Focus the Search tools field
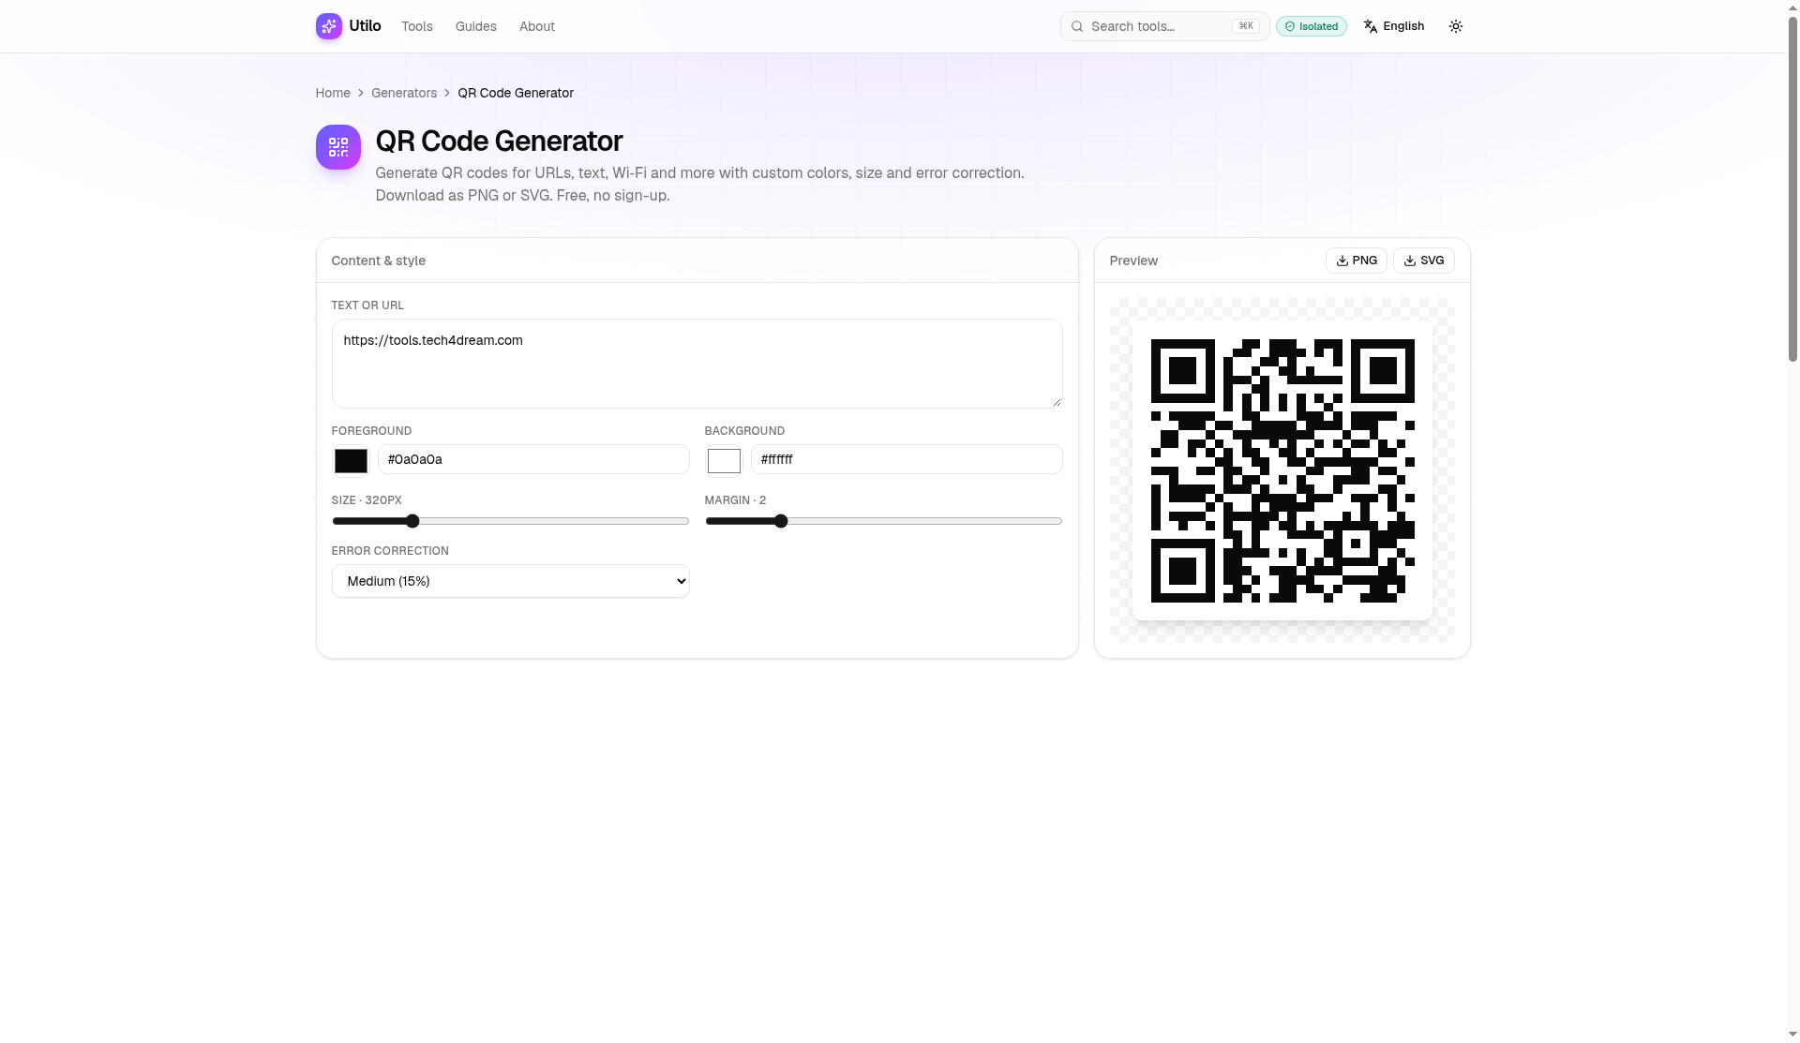 coord(1164,26)
